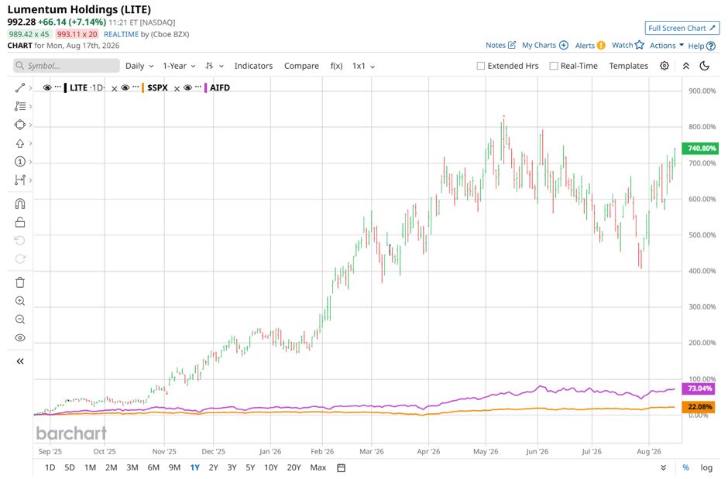Image resolution: width=728 pixels, height=479 pixels.
Task: Click the zoom out magnifier icon
Action: point(20,320)
